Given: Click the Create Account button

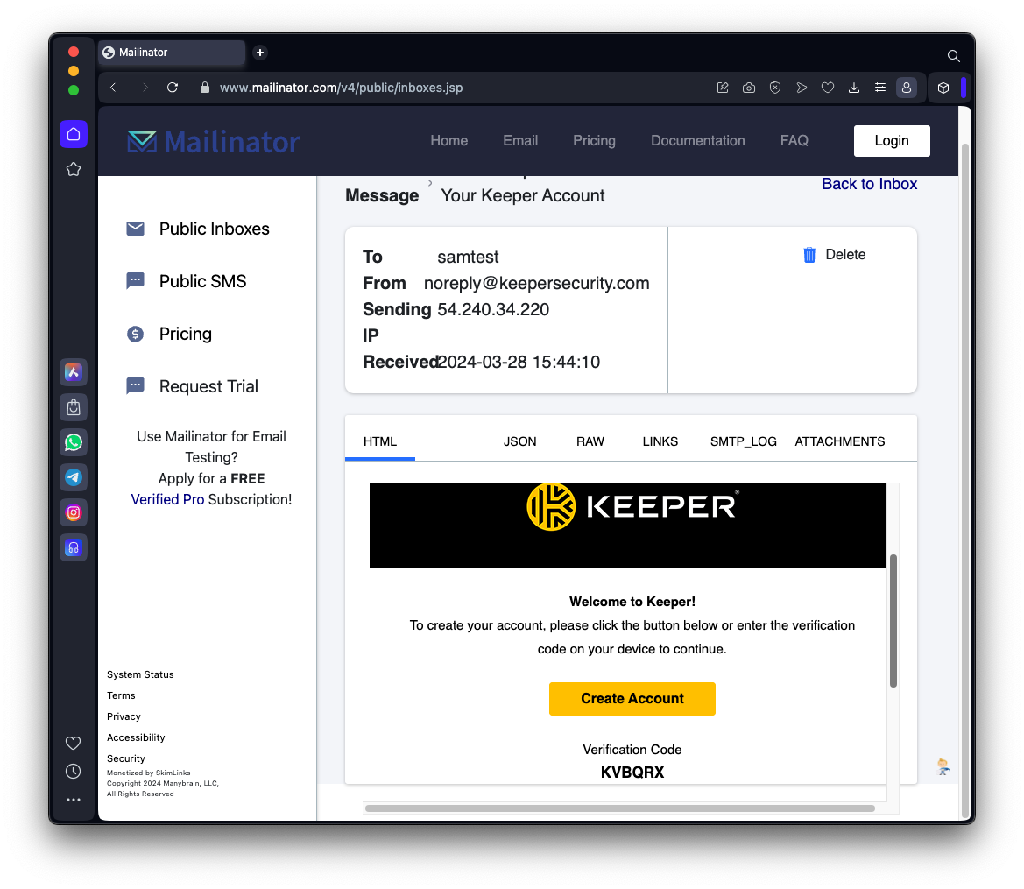Looking at the screenshot, I should (x=632, y=699).
